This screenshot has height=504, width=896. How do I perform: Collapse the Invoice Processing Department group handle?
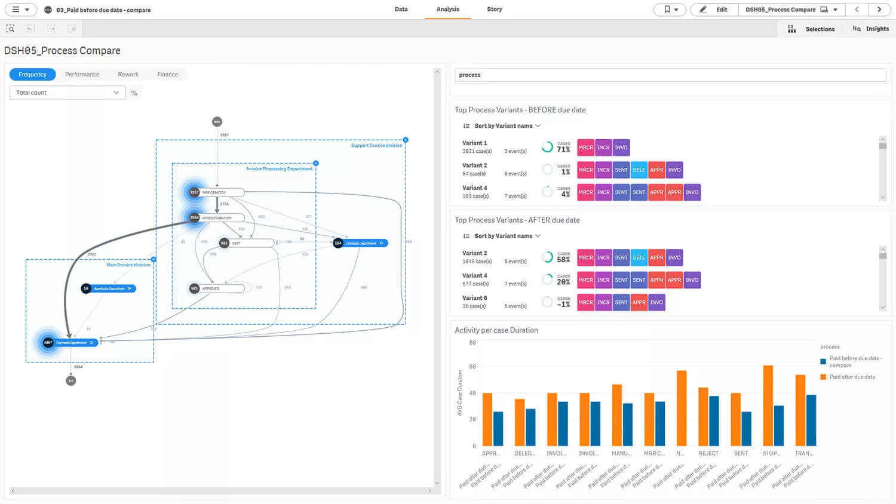pyautogui.click(x=316, y=163)
